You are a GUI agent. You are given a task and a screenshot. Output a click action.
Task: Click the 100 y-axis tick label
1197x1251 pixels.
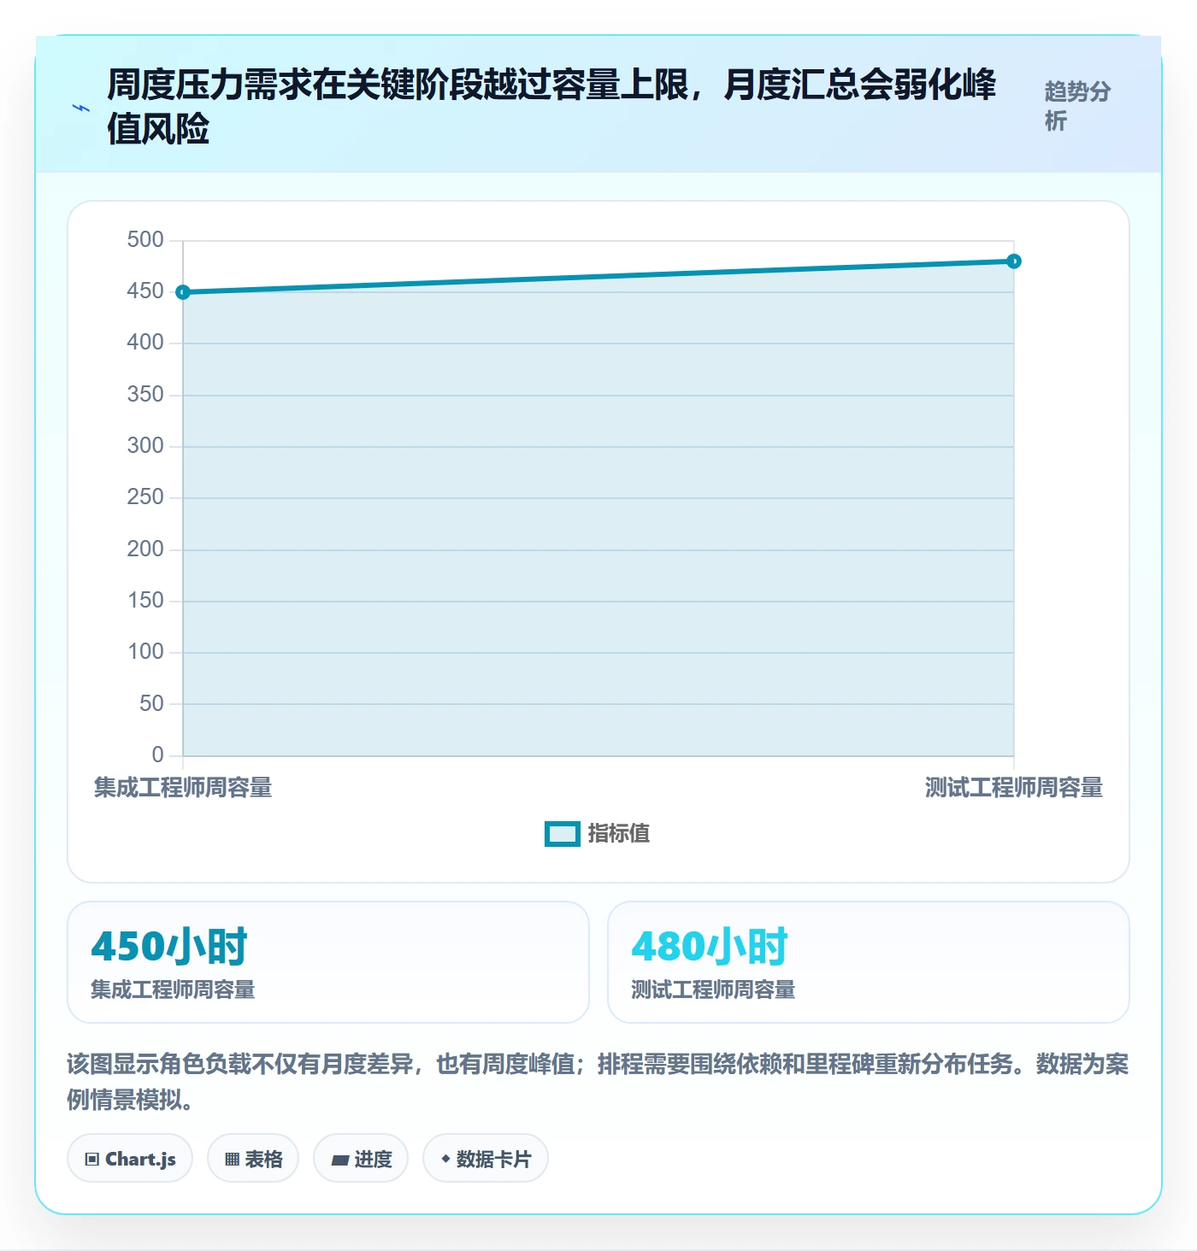click(x=145, y=652)
